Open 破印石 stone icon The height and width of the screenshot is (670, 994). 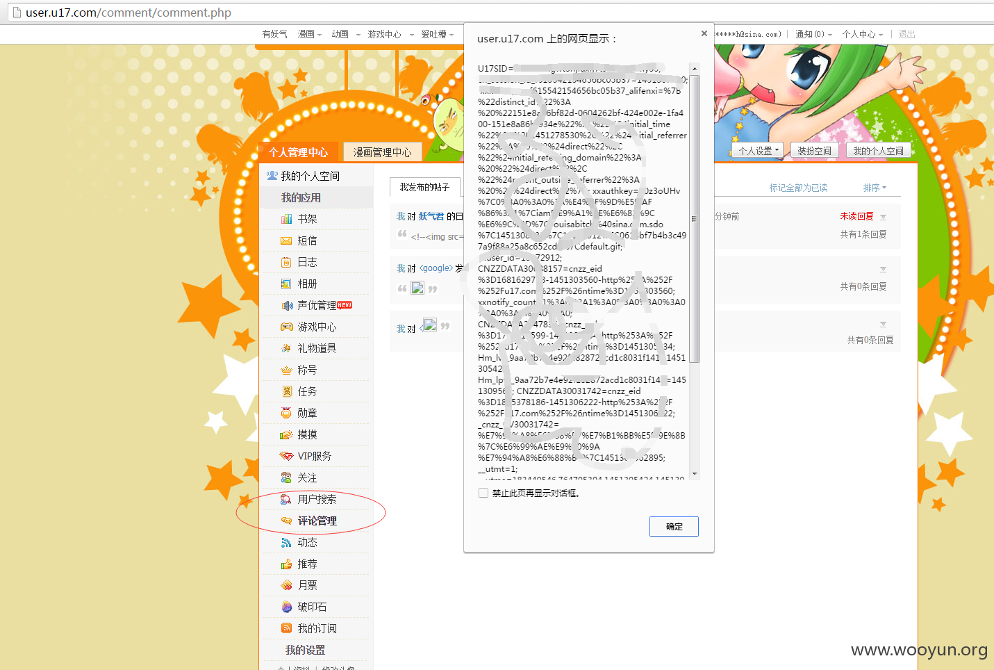(x=286, y=607)
